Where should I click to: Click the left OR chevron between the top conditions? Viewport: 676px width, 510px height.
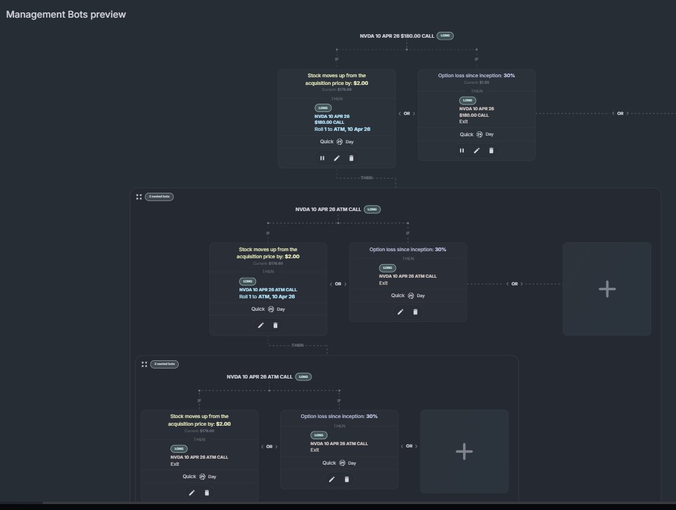(x=401, y=113)
